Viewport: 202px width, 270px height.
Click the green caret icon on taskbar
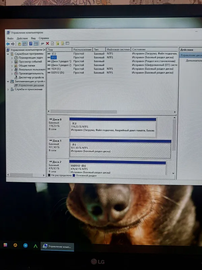[x=36, y=246]
